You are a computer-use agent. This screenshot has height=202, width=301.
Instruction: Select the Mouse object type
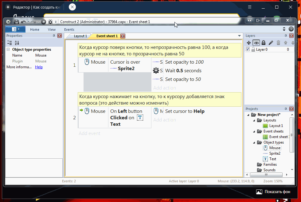[275, 148]
